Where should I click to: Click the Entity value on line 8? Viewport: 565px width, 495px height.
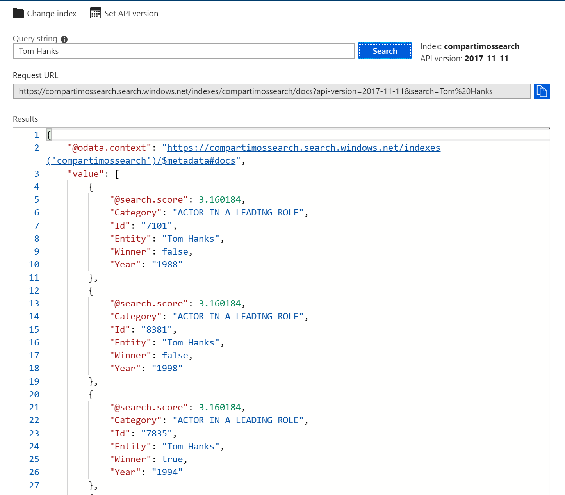coord(191,239)
